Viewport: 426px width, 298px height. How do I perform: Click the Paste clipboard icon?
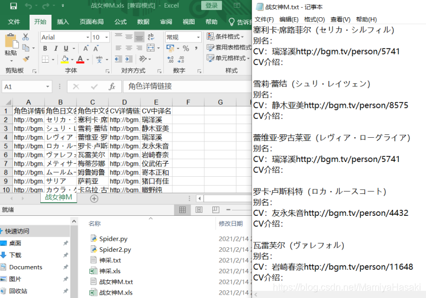11,41
